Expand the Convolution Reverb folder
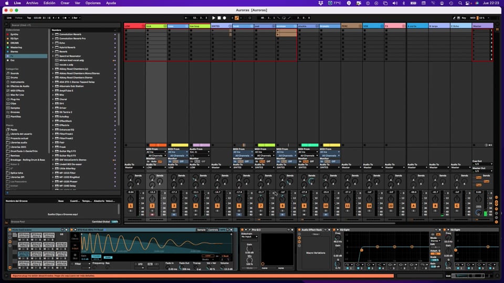 [54, 35]
